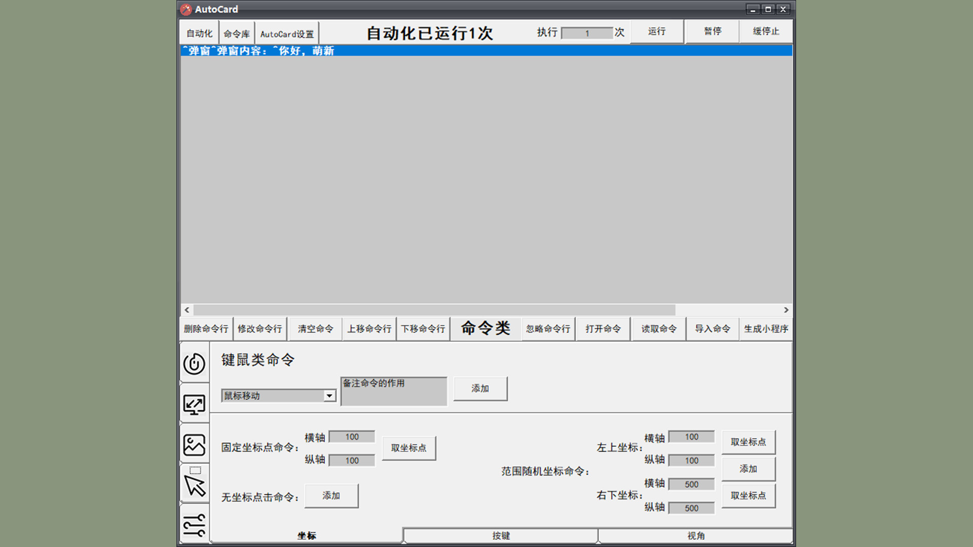Click the execution count input field
This screenshot has height=547, width=973.
coord(587,33)
